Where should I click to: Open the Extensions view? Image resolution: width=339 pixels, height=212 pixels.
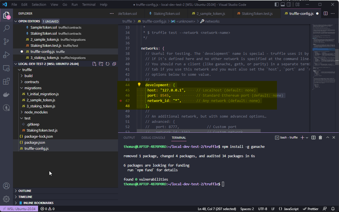coord(6,81)
